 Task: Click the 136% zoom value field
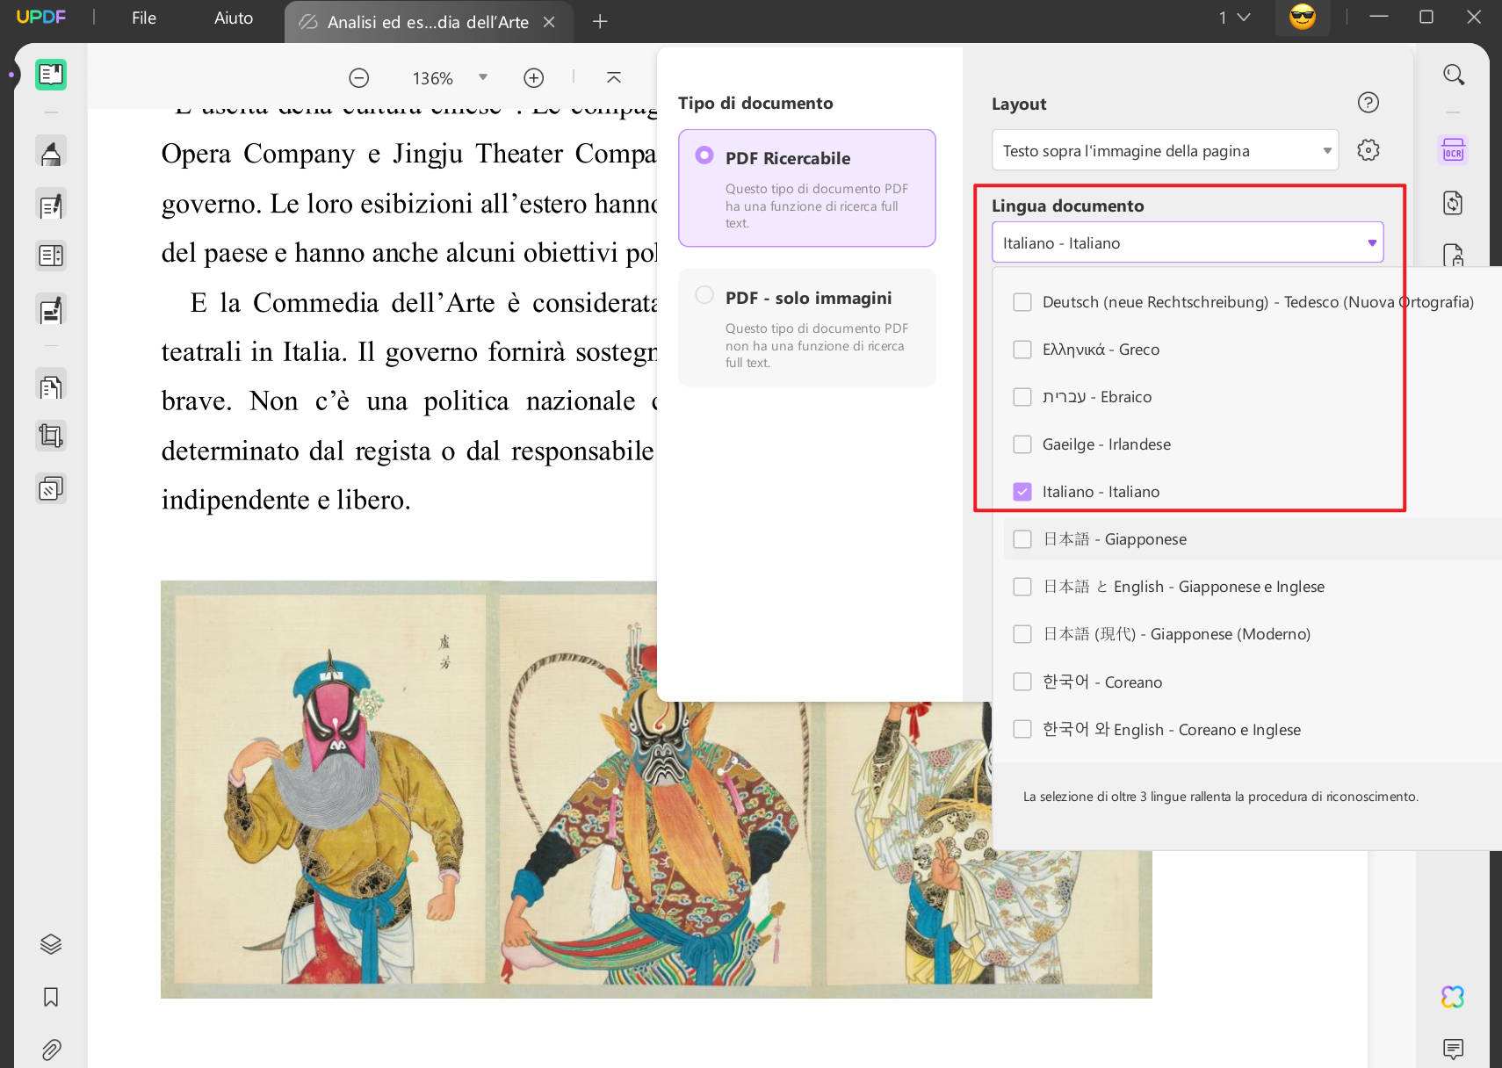pos(433,78)
